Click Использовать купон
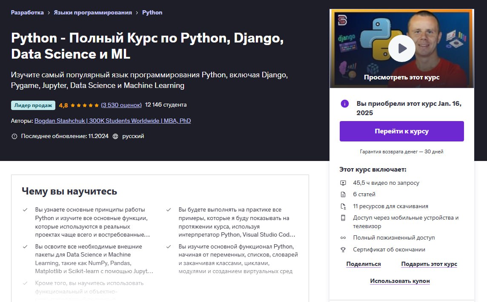This screenshot has width=487, height=302. [x=400, y=281]
